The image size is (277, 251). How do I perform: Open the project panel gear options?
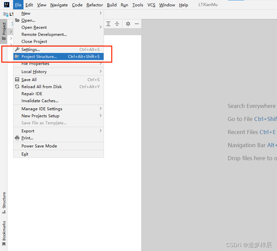coord(128,24)
